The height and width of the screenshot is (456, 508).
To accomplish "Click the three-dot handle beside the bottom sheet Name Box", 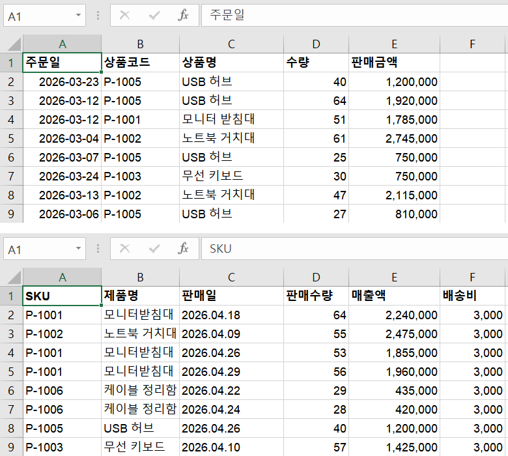I will [98, 249].
